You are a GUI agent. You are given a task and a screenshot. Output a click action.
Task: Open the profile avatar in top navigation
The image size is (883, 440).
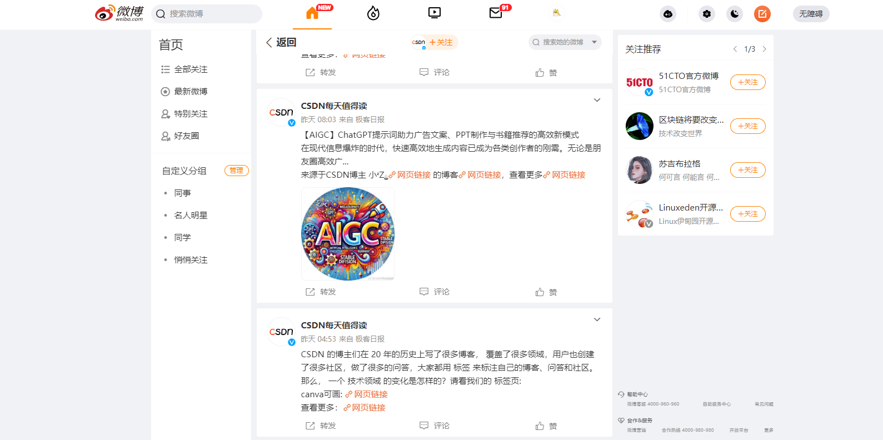tap(557, 13)
